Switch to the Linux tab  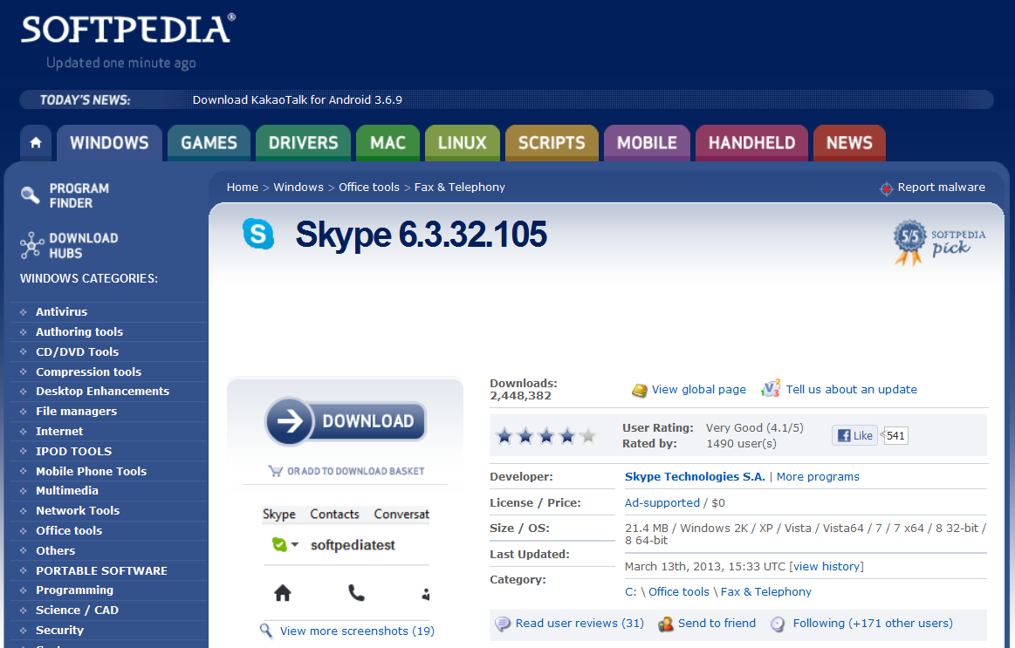tap(462, 143)
